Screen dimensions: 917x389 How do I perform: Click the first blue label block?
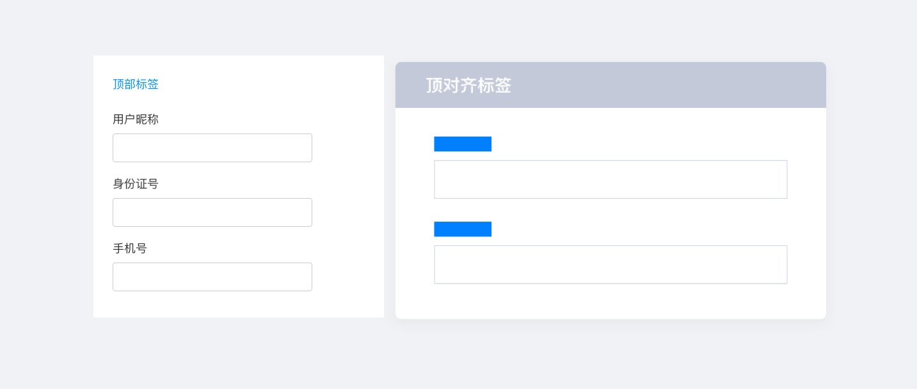tap(463, 144)
